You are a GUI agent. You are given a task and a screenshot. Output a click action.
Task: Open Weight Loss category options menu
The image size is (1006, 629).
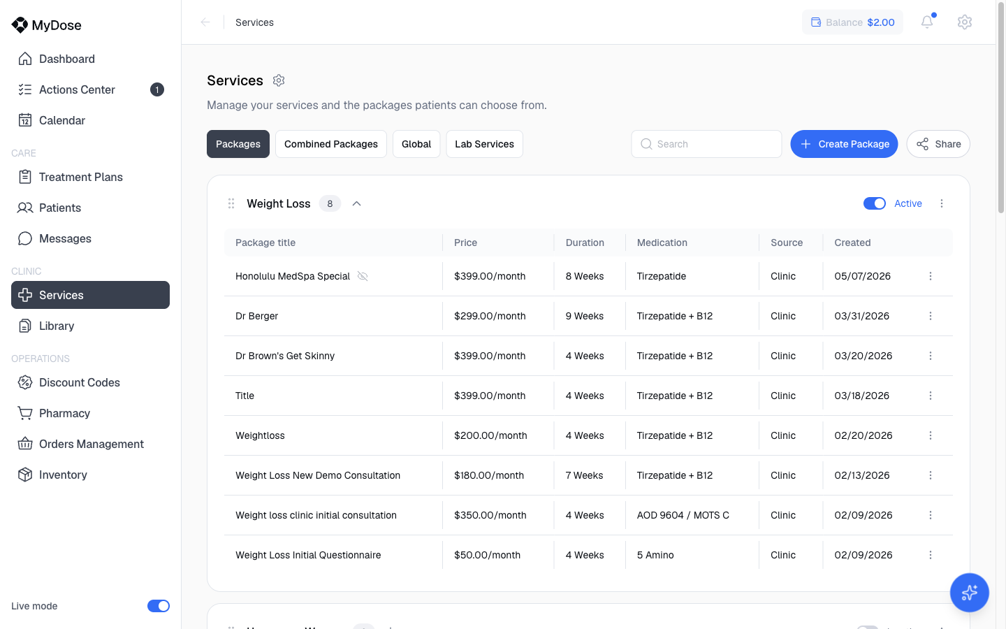tap(942, 203)
